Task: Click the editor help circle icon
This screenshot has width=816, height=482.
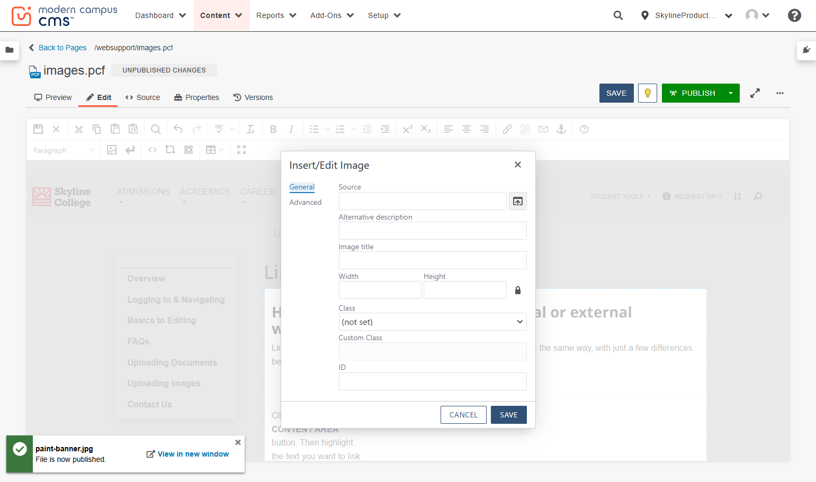Action: tap(584, 129)
